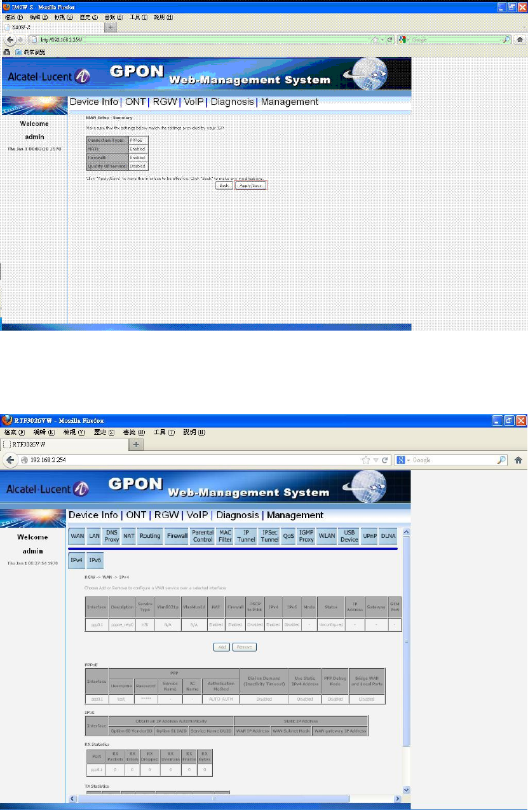Open the 書籤 menu in the RTF3026VW window
Viewport: 528px width, 810px height.
pos(133,432)
